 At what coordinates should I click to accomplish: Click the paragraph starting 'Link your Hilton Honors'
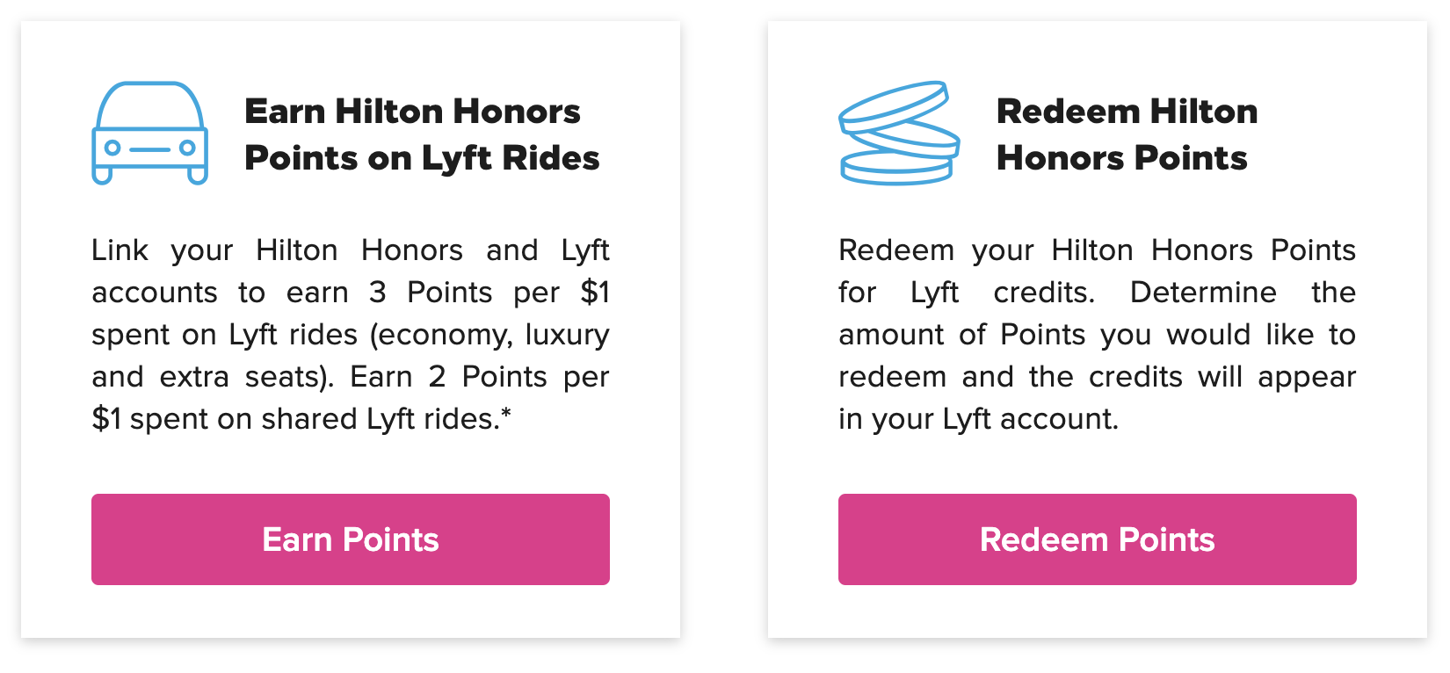pyautogui.click(x=351, y=335)
